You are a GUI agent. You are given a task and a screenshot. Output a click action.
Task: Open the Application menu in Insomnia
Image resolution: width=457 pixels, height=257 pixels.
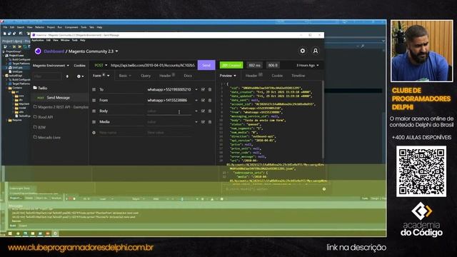(38, 40)
